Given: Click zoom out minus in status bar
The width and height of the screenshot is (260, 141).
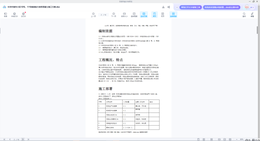Looking at the screenshot, I should [x=237, y=139].
